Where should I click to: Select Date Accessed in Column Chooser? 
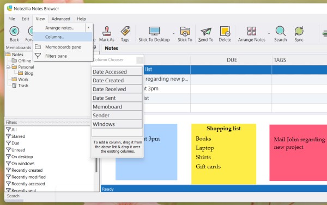pyautogui.click(x=117, y=71)
